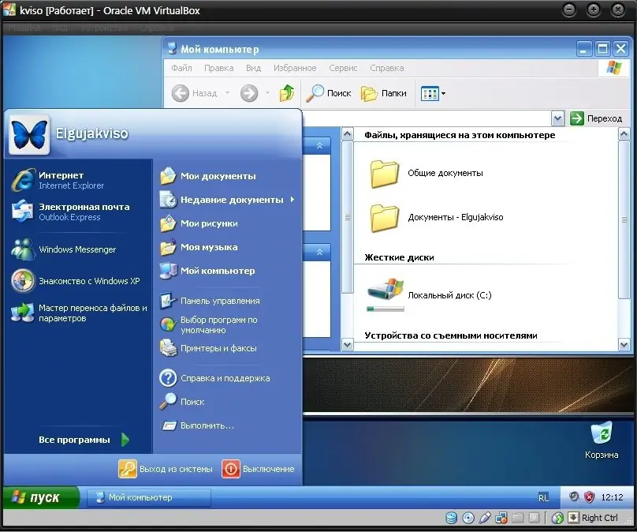This screenshot has height=532, width=637.
Task: Click the Переход go button
Action: [596, 118]
